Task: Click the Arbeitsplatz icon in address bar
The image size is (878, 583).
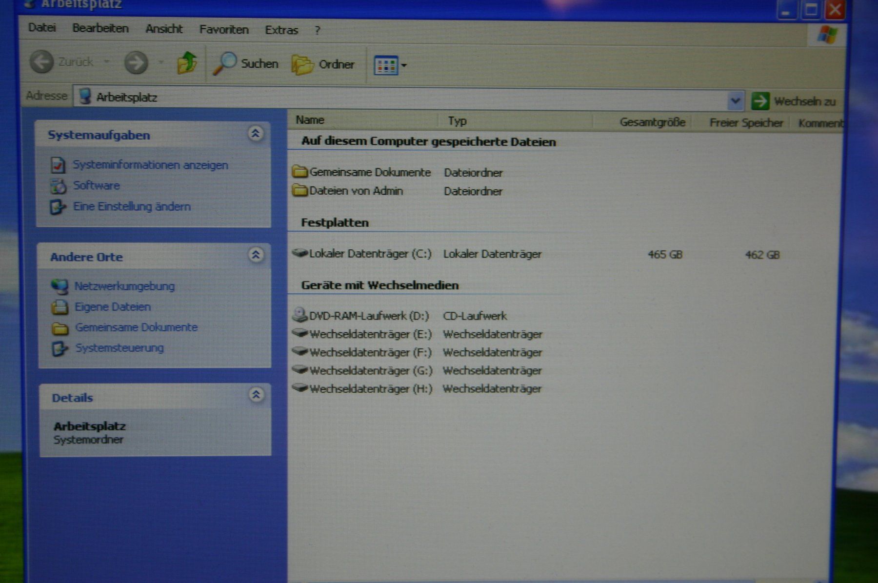Action: click(x=85, y=96)
